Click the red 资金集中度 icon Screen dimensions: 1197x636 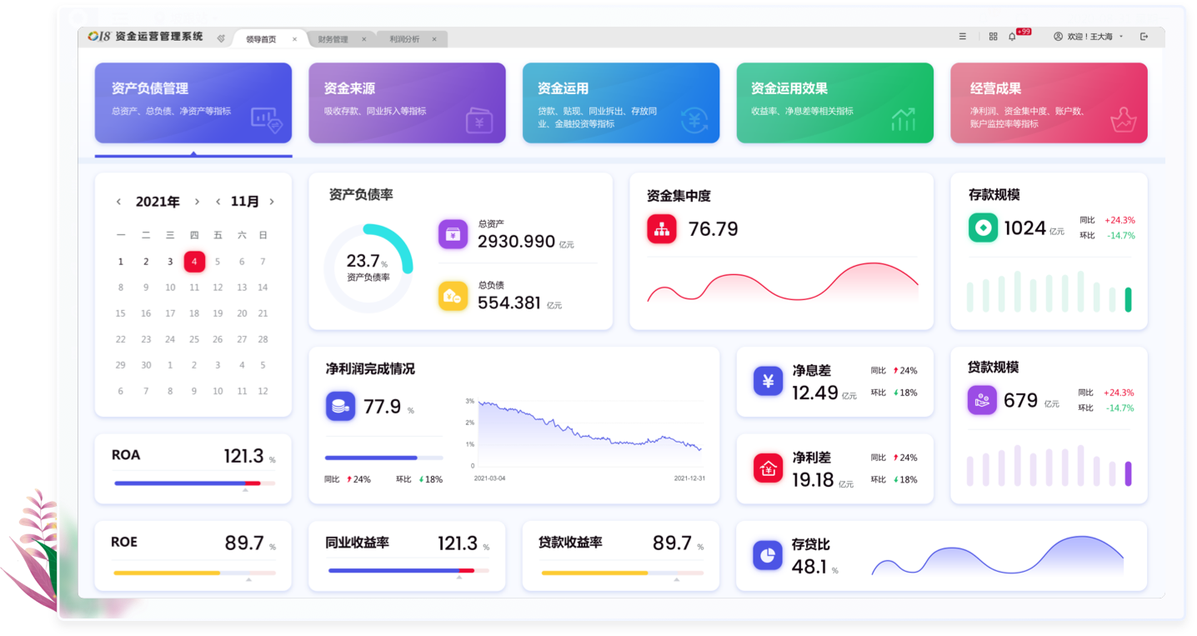(662, 229)
